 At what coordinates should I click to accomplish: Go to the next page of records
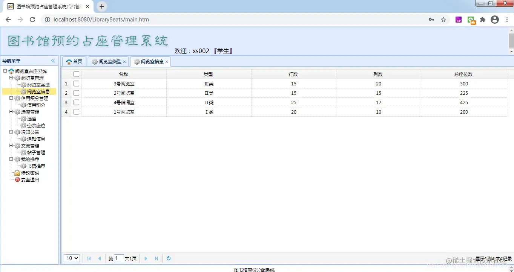point(146,258)
